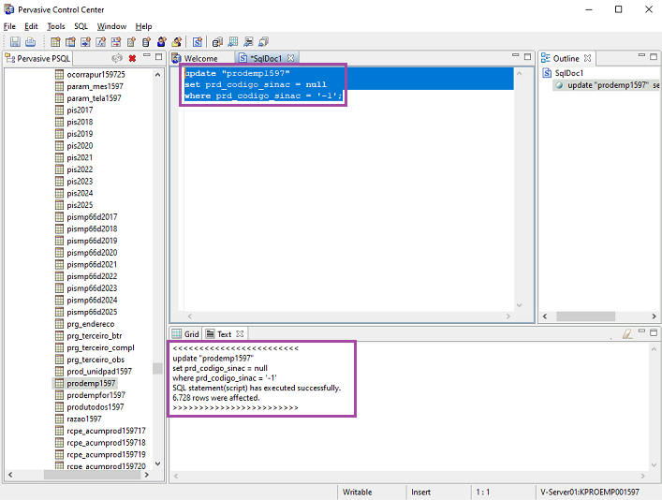The width and height of the screenshot is (662, 500).
Task: Maximize the SQL editor area
Action: tap(527, 58)
